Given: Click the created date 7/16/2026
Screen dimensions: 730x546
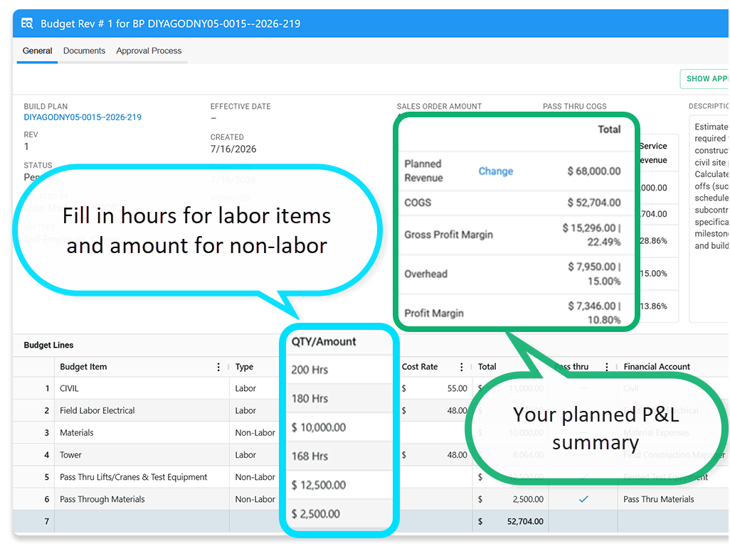Looking at the screenshot, I should [233, 149].
